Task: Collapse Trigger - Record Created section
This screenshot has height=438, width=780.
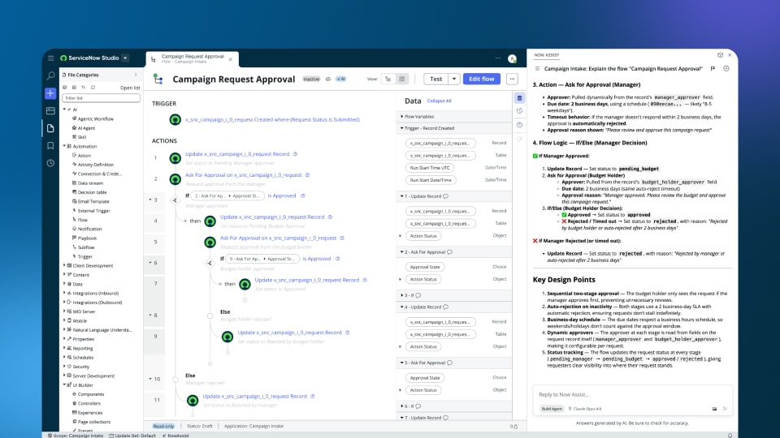Action: 402,128
